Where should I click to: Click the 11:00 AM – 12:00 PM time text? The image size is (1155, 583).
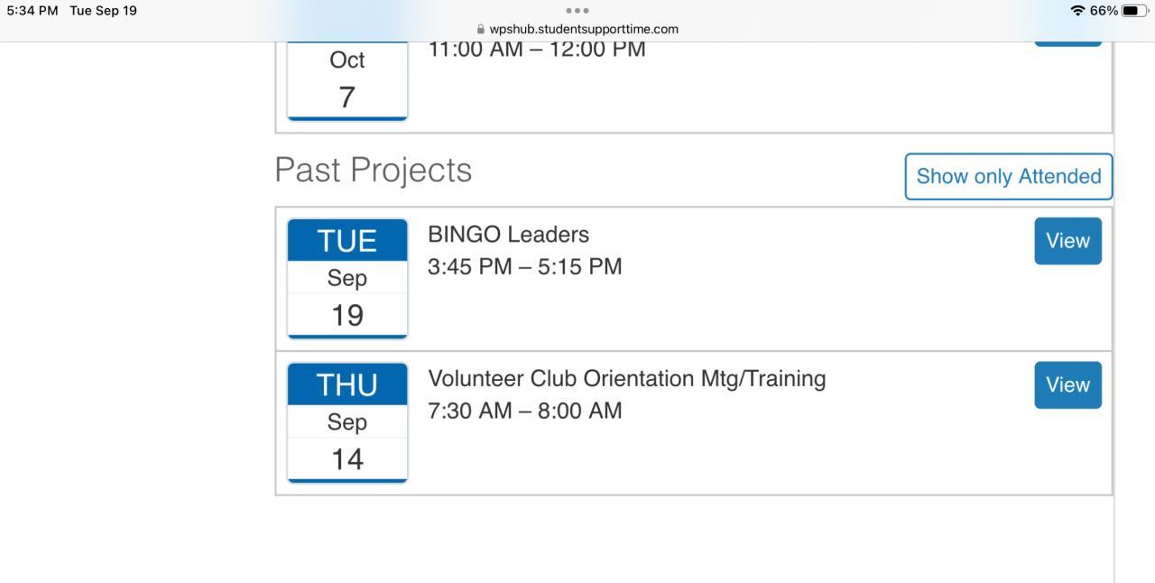pos(537,50)
